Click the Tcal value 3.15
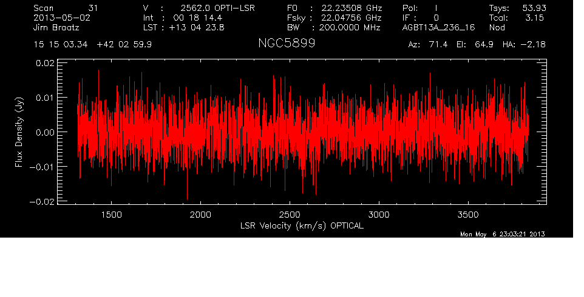Image resolution: width=584 pixels, height=297 pixels. pyautogui.click(x=535, y=18)
